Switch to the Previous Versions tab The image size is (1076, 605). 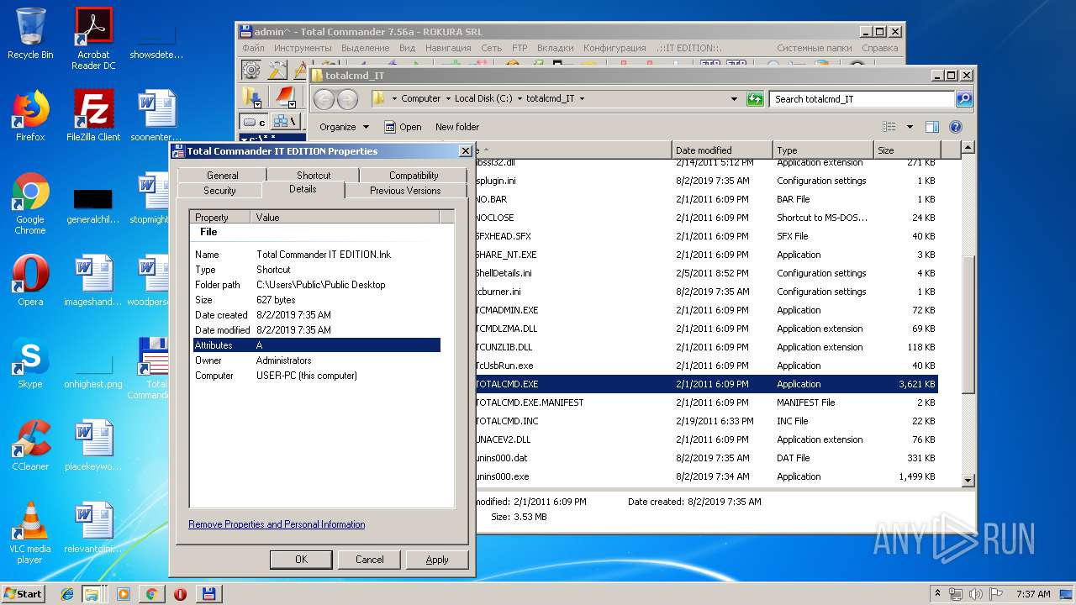405,191
